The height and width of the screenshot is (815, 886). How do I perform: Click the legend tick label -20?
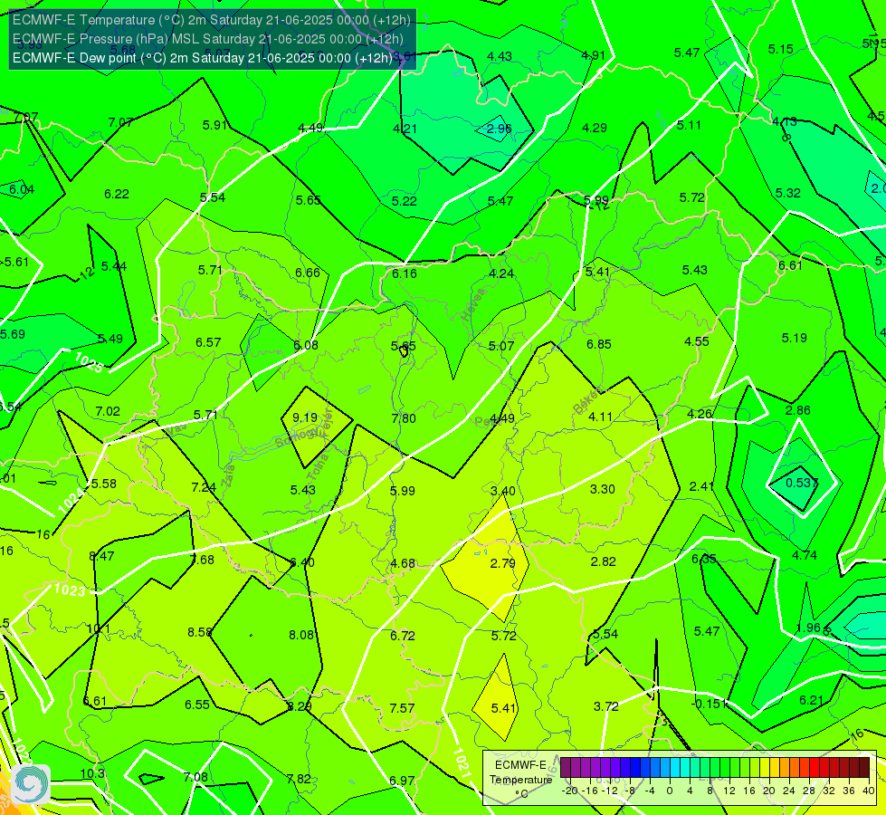tap(570, 791)
